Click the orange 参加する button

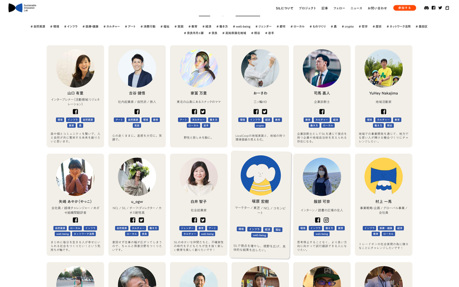click(x=404, y=8)
